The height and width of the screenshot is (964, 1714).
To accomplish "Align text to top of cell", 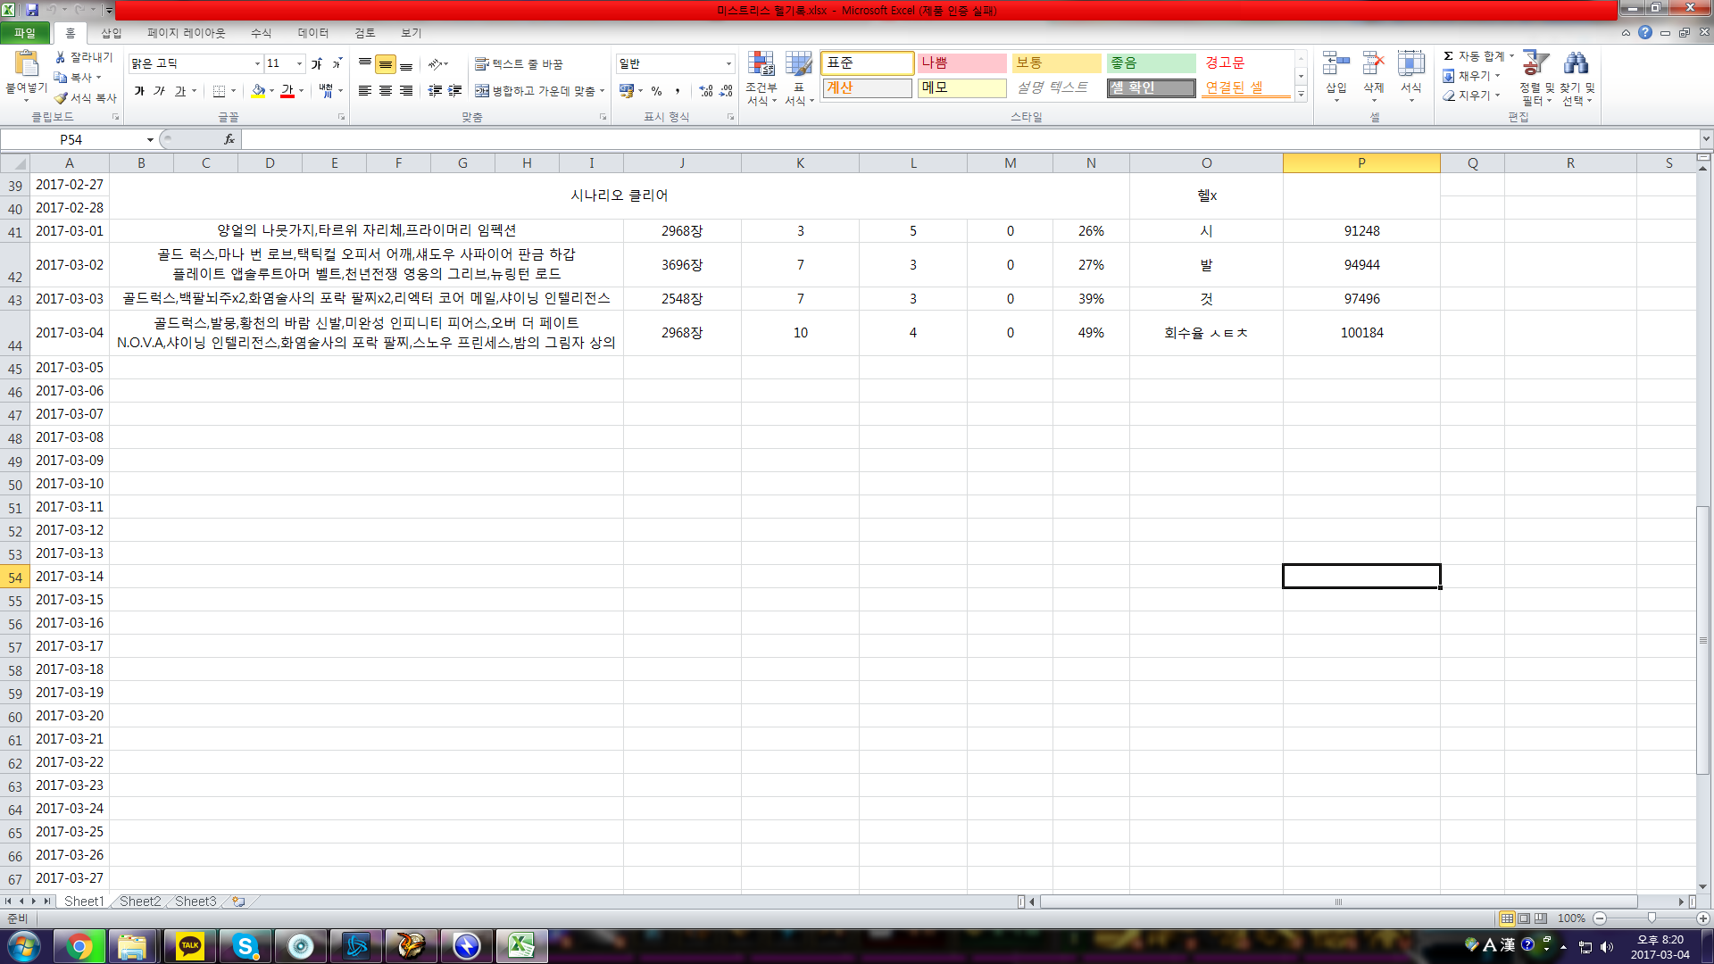I will point(365,63).
